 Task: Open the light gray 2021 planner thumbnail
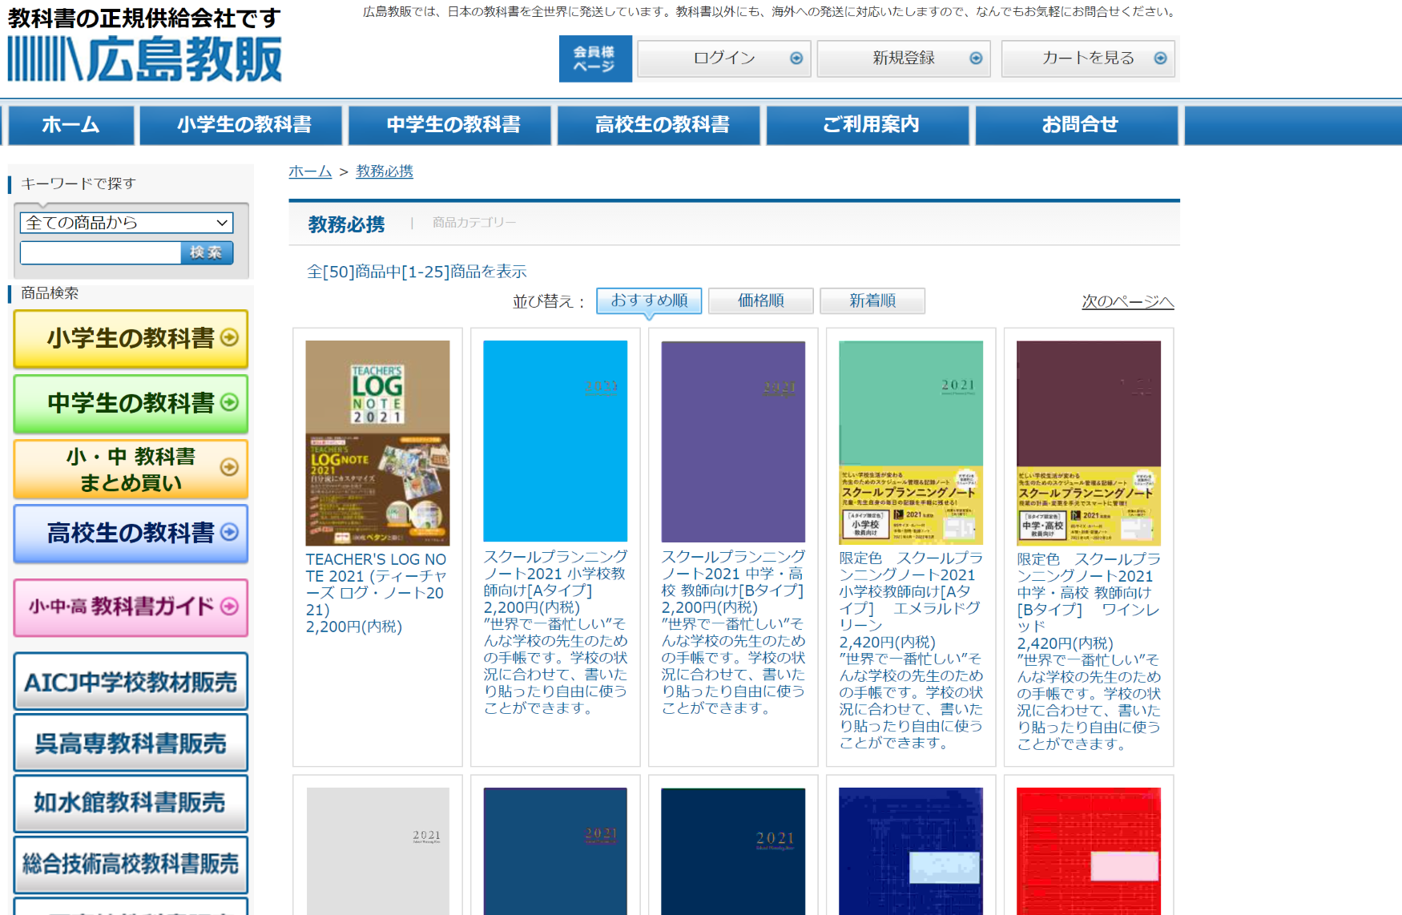click(x=377, y=851)
